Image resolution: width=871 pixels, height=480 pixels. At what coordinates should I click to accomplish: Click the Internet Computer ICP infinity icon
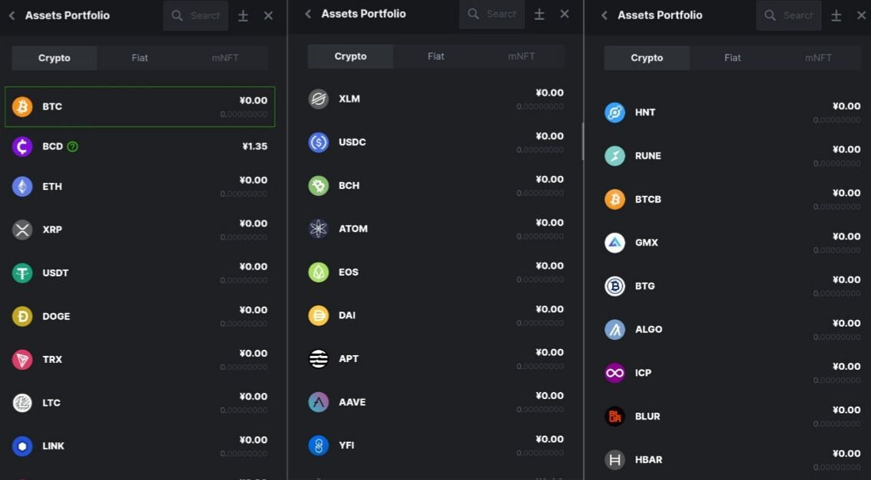tap(615, 373)
